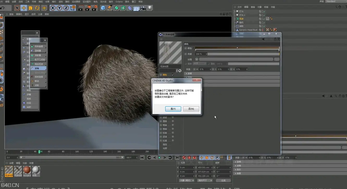This screenshot has height=189, width=347.
Task: Open the texture arrow dropdown in material editor
Action: click(x=197, y=59)
